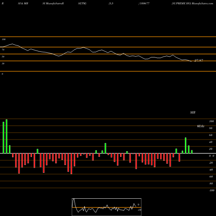Click the MR axis '80' label
This screenshot has width=216, height=216.
point(211,128)
